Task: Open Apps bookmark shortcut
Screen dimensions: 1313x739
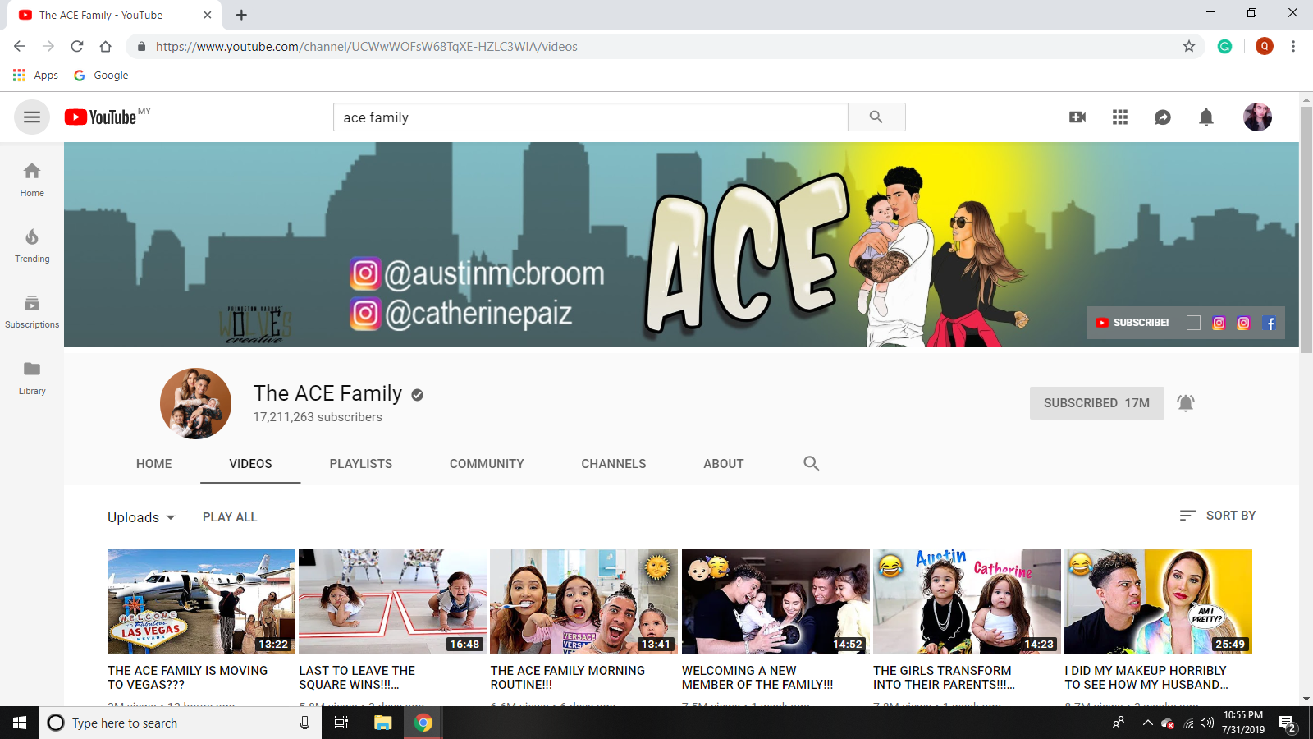Action: [x=35, y=76]
